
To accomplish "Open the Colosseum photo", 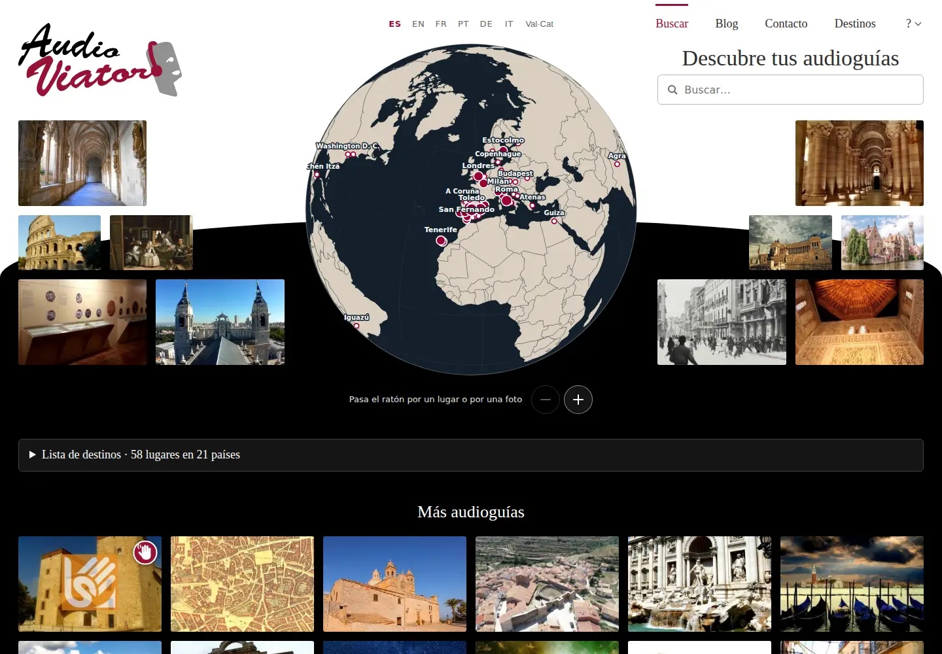I will 60,243.
